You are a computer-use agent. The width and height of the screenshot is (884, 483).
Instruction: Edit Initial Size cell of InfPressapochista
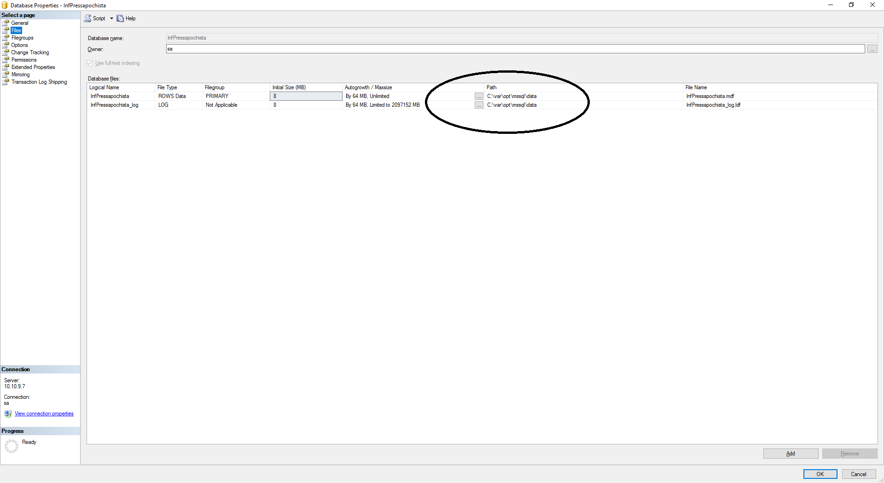click(306, 96)
